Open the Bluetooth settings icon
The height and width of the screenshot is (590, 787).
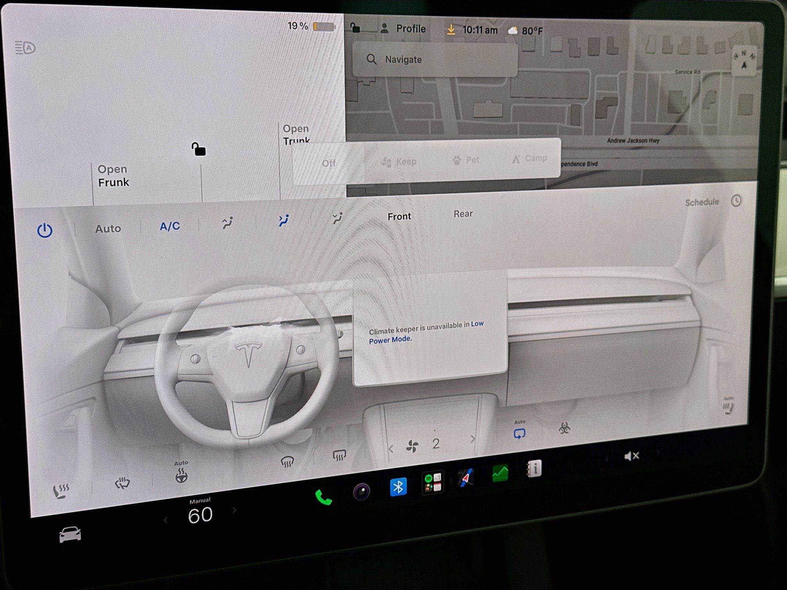click(398, 487)
